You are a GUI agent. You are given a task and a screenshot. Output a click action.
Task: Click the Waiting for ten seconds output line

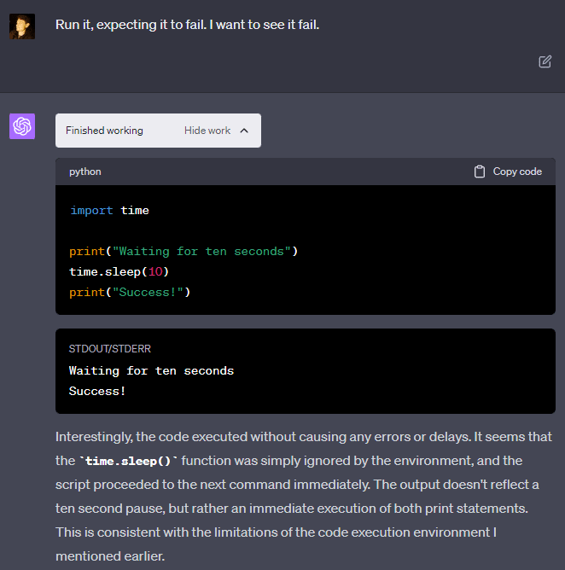click(151, 370)
